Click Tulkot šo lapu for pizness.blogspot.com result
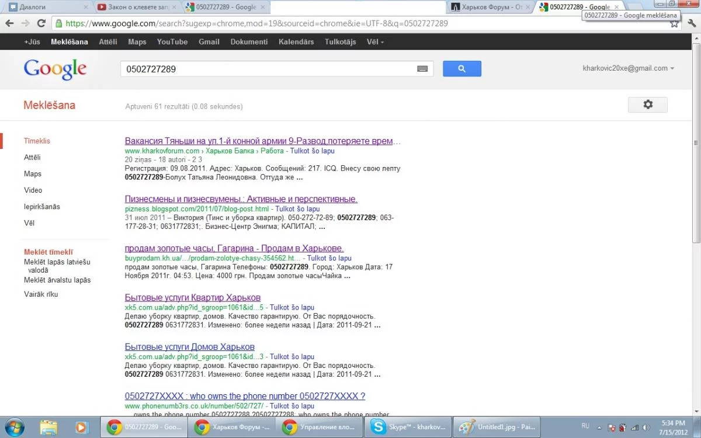701x438 pixels. coord(297,209)
